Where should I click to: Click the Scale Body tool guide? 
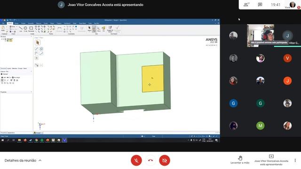pos(37,58)
